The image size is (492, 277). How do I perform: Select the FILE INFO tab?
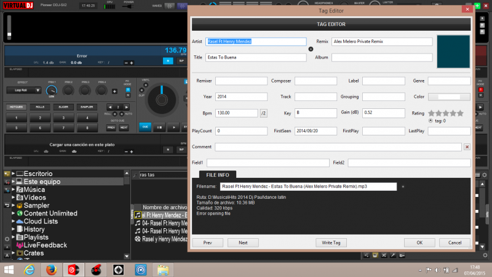click(218, 175)
